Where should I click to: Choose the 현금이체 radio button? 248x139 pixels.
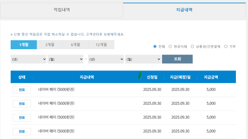[170, 47]
